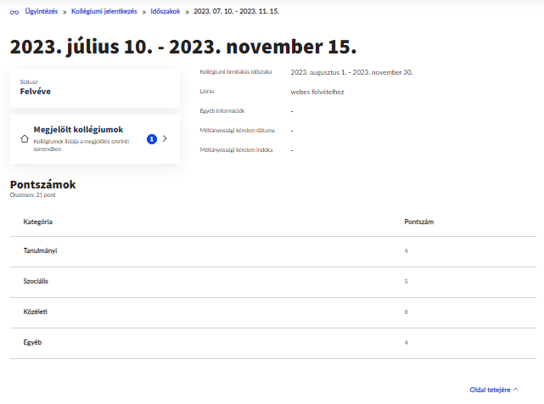544x404 pixels.
Task: Open the Ügyintézés breadcrumb link
Action: point(41,12)
